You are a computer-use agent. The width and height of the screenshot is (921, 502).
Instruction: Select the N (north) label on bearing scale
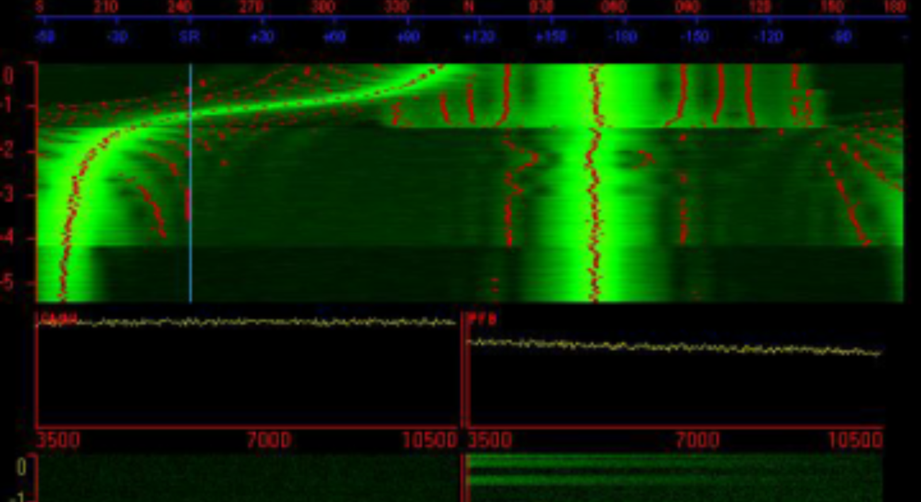(469, 7)
